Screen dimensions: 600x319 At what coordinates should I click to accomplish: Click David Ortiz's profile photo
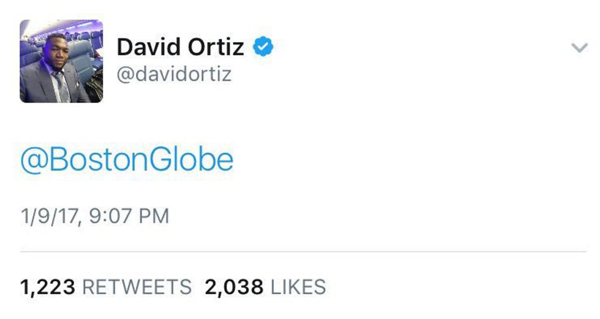(x=61, y=61)
